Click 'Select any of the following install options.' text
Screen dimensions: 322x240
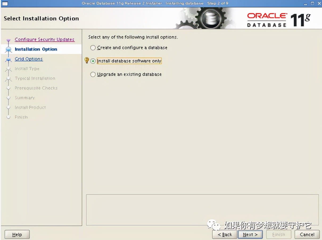[x=133, y=37]
